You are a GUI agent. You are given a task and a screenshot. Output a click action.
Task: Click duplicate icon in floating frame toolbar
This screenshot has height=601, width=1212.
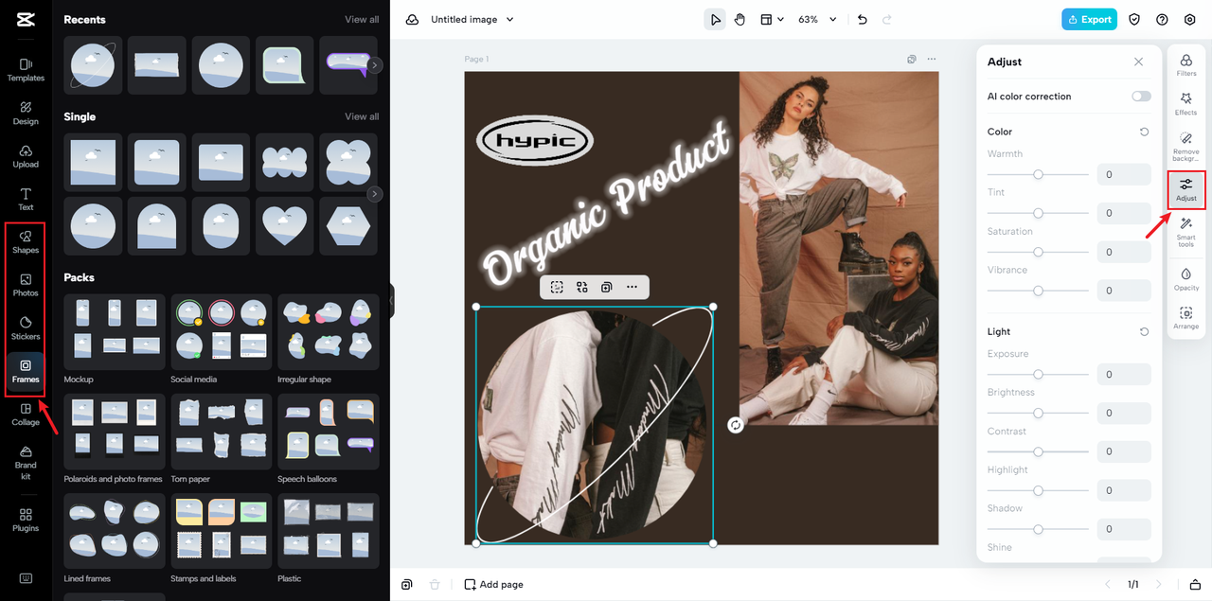click(607, 287)
